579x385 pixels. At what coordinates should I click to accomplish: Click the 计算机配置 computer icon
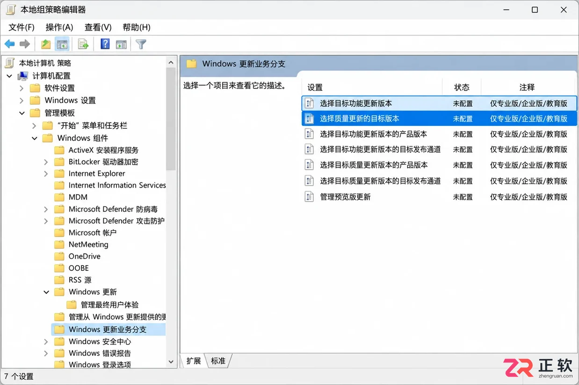click(x=23, y=76)
